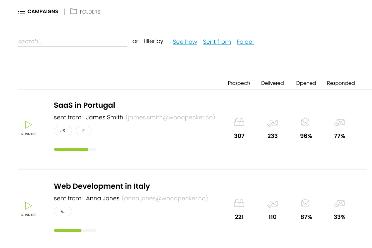372x248 pixels.
Task: Toggle the running play button for SaaS in Portugal
Action: (28, 125)
